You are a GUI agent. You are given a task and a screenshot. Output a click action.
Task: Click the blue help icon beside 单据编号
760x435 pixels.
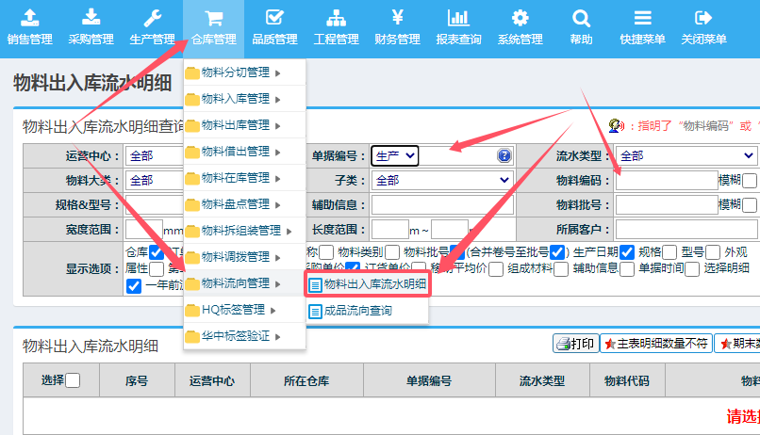[x=504, y=156]
